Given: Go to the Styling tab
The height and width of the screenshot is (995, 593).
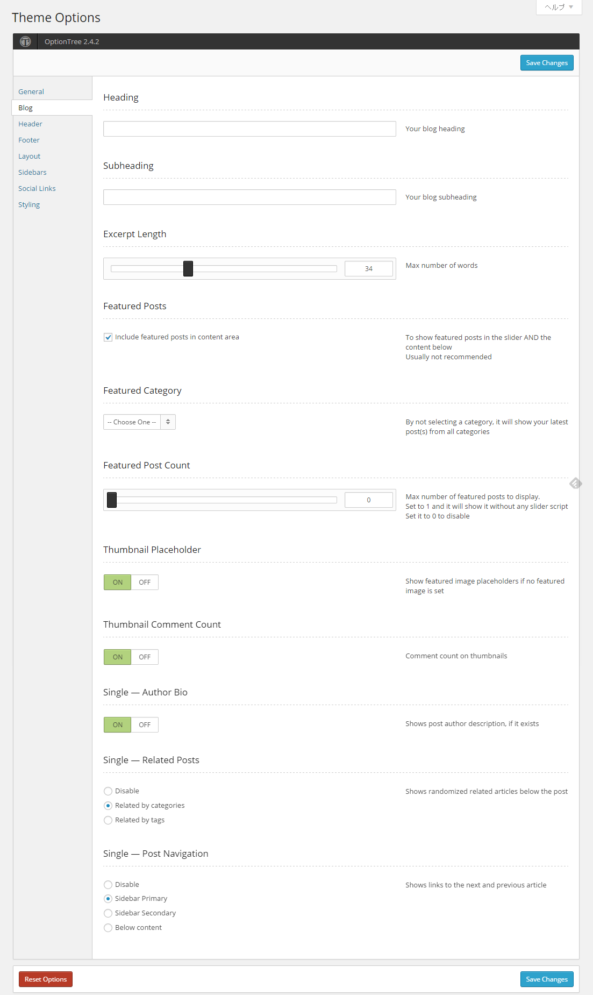Looking at the screenshot, I should tap(29, 205).
